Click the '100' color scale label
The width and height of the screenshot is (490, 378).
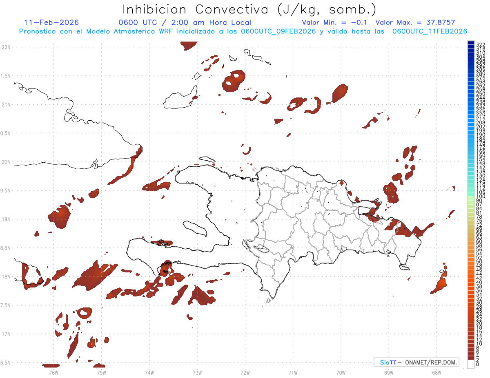(x=481, y=197)
